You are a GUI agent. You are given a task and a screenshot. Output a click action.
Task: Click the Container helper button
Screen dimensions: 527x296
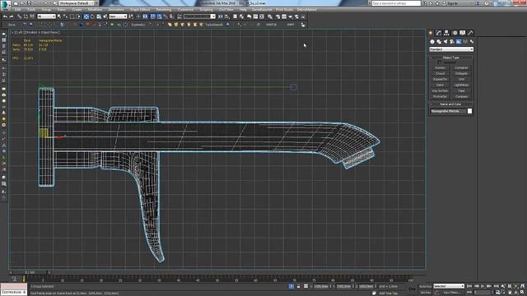tap(461, 67)
